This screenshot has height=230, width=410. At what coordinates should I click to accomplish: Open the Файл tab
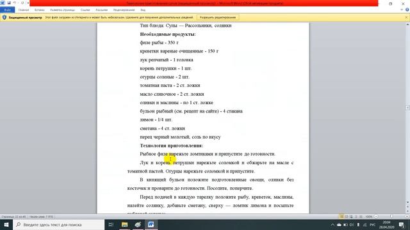7,10
